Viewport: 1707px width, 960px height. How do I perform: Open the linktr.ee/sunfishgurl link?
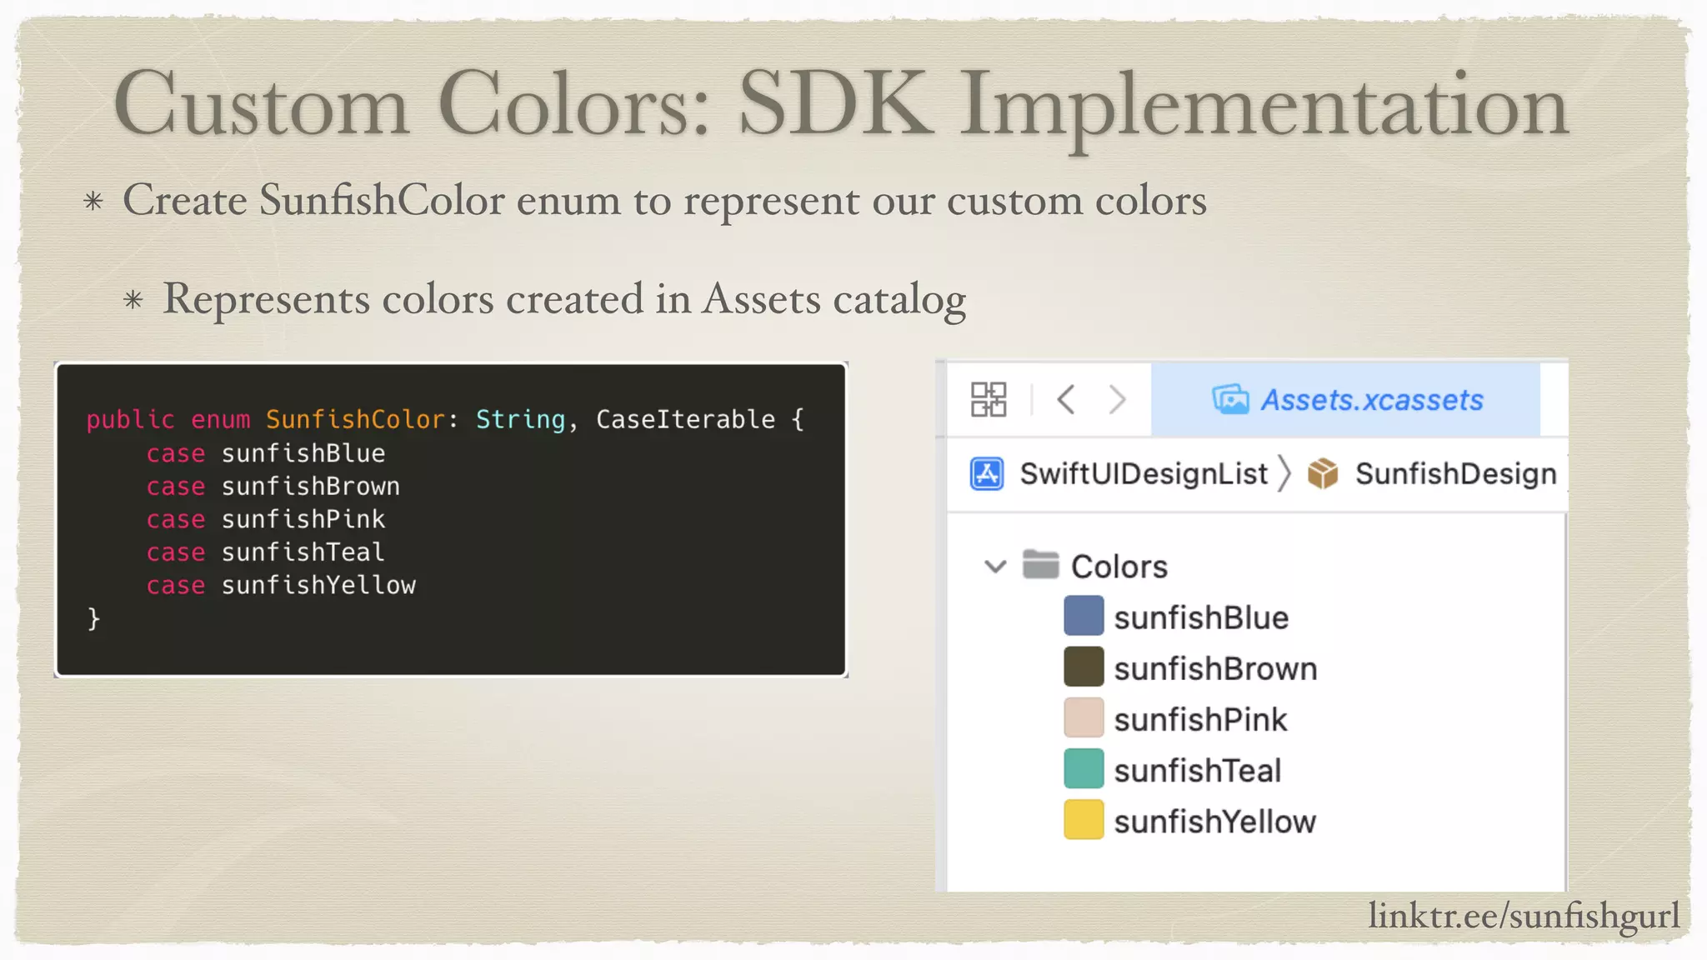pos(1524,916)
